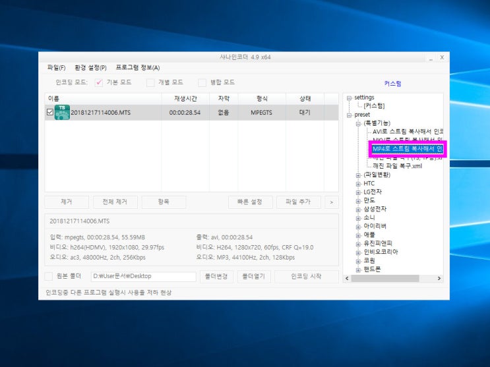Screen dimensions: 490x367
Task: Uncheck the 20181217114006.MTS file checkbox
Action: click(x=49, y=112)
